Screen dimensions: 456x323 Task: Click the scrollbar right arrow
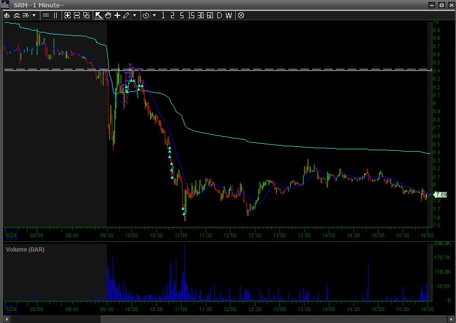(451, 320)
